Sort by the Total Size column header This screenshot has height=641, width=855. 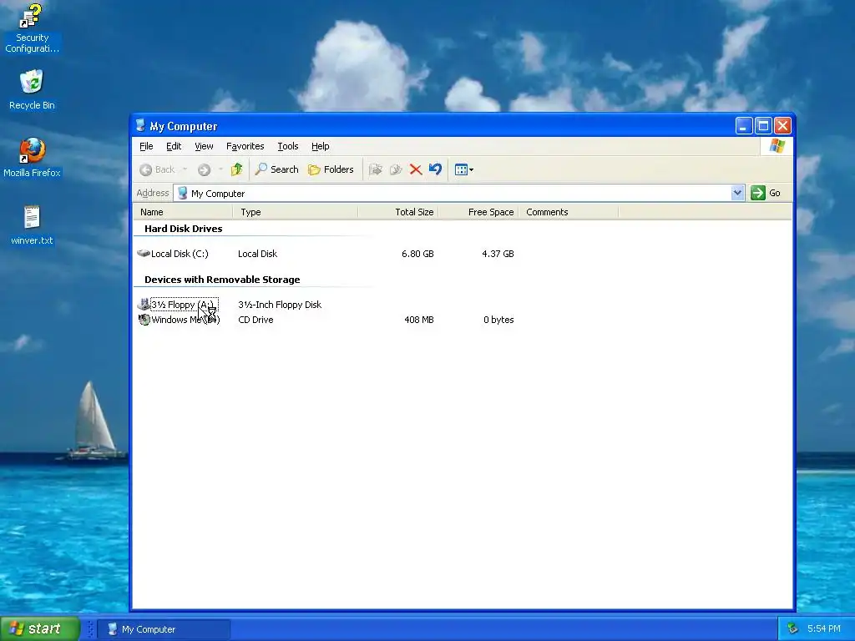pos(398,212)
